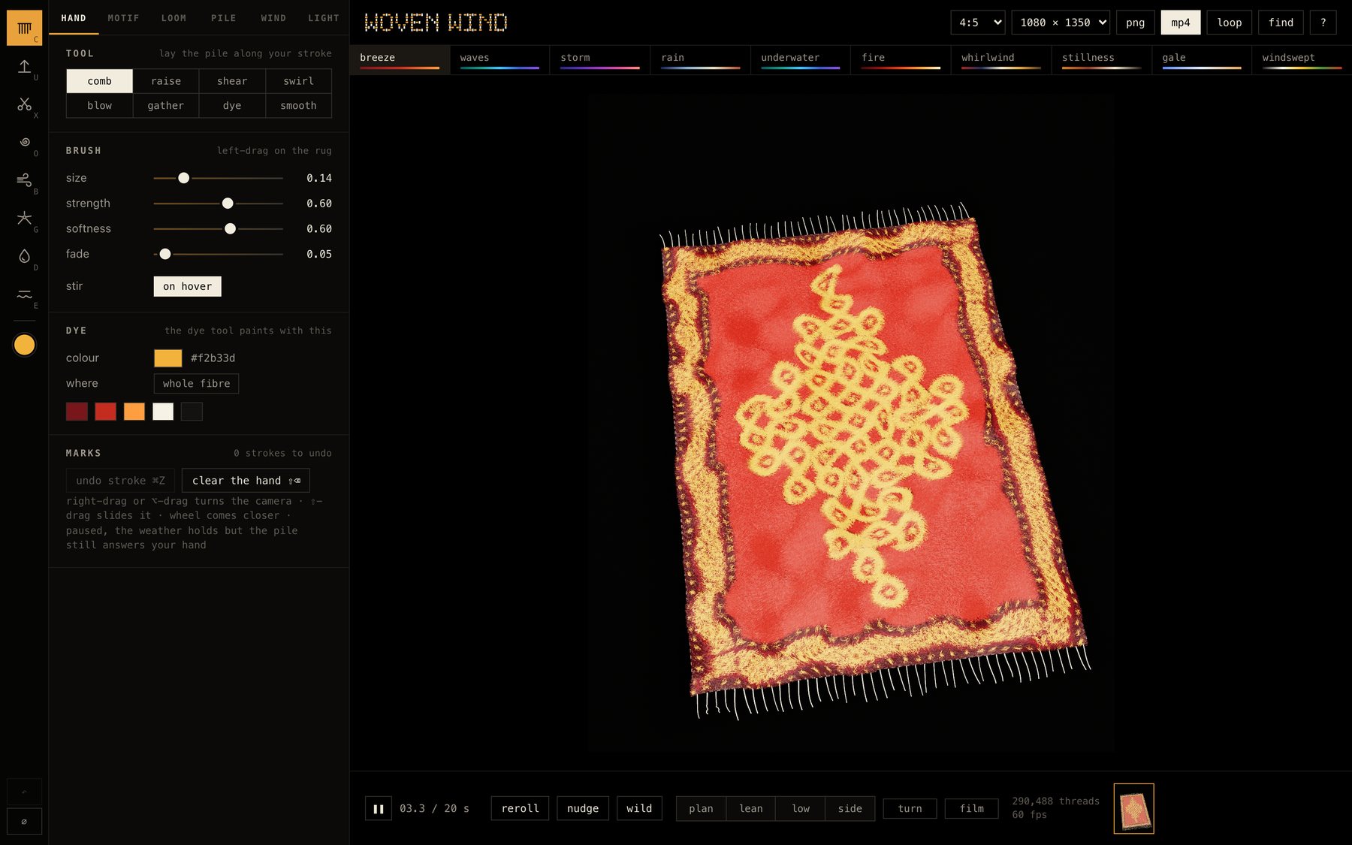The height and width of the screenshot is (845, 1352).
Task: Click the find button
Action: (x=1281, y=23)
